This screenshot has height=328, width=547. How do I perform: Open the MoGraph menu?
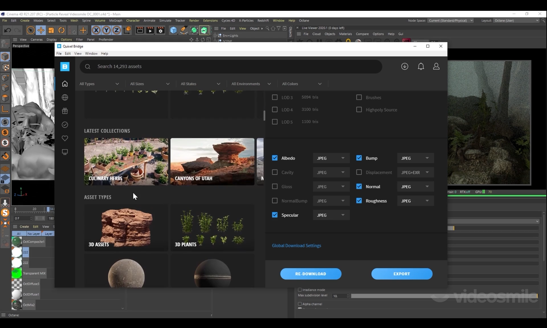click(x=116, y=21)
